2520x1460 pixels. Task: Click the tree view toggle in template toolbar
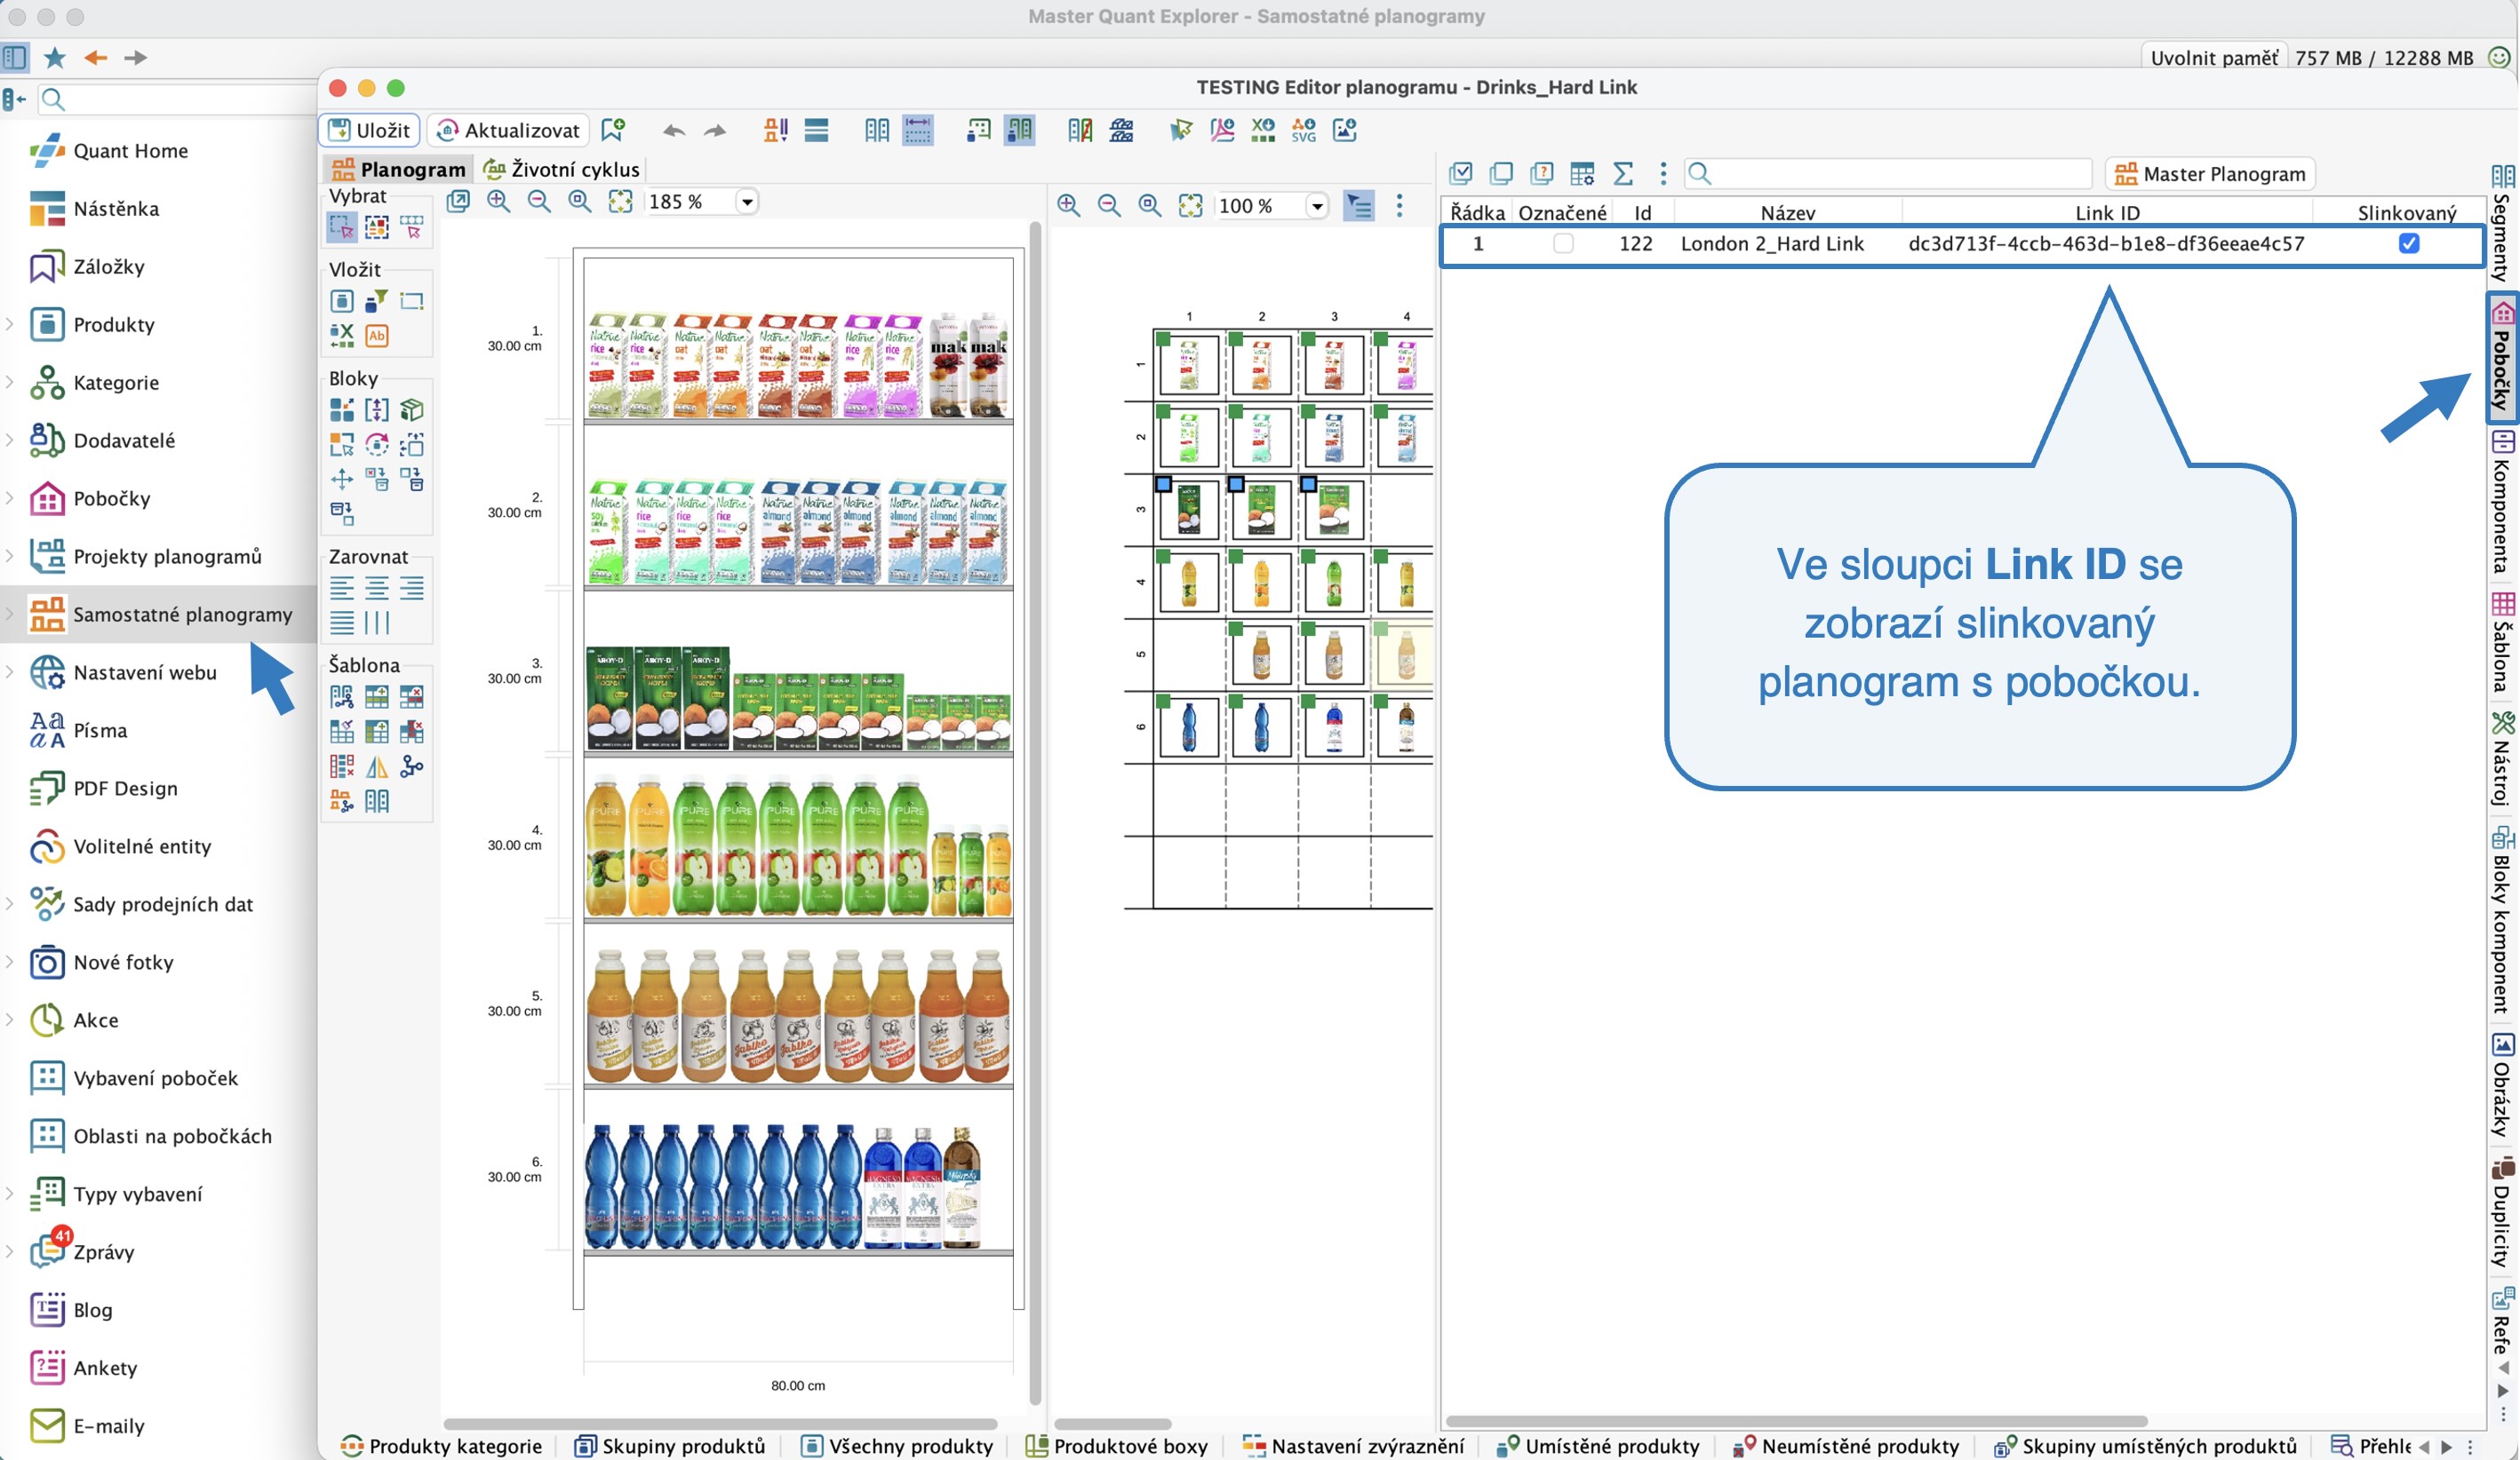pos(1359,205)
